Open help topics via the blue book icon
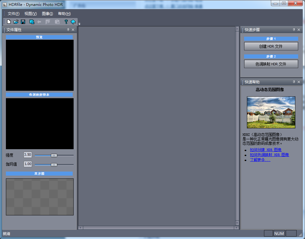 coord(73,21)
